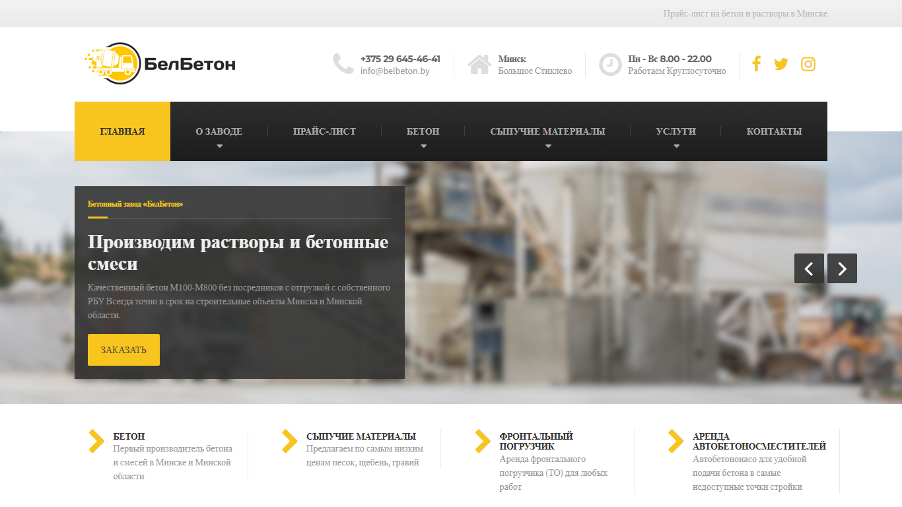Open the Сыпучие материалы menu item
The image size is (902, 507).
click(x=547, y=131)
